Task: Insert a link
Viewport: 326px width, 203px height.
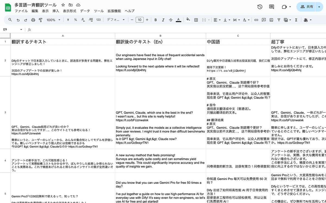Action: tap(256, 20)
